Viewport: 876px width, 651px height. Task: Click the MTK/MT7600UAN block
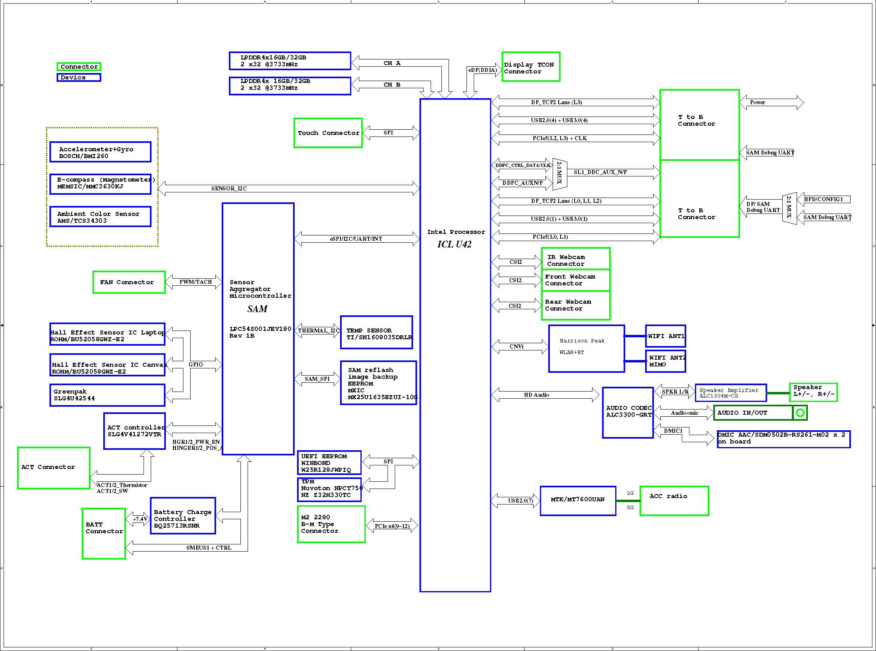(x=578, y=501)
